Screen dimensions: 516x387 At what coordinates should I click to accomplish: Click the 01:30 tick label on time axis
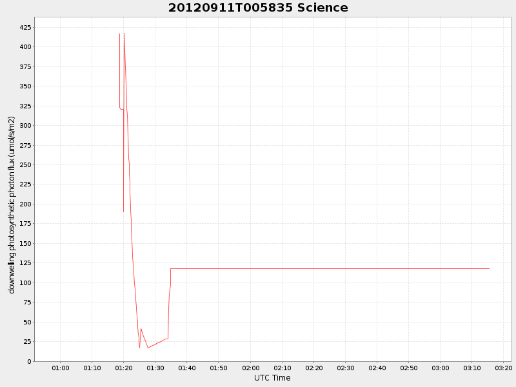tap(155, 368)
